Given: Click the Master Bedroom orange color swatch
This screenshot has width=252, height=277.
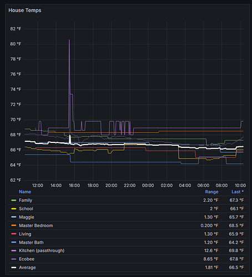Looking at the screenshot, I should point(14,225).
